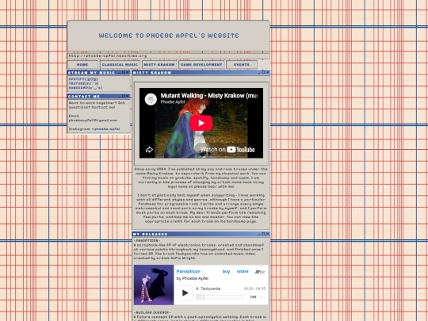This screenshot has width=428, height=321.
Task: Click the share arrow on YouTube embed
Action: tap(149, 150)
